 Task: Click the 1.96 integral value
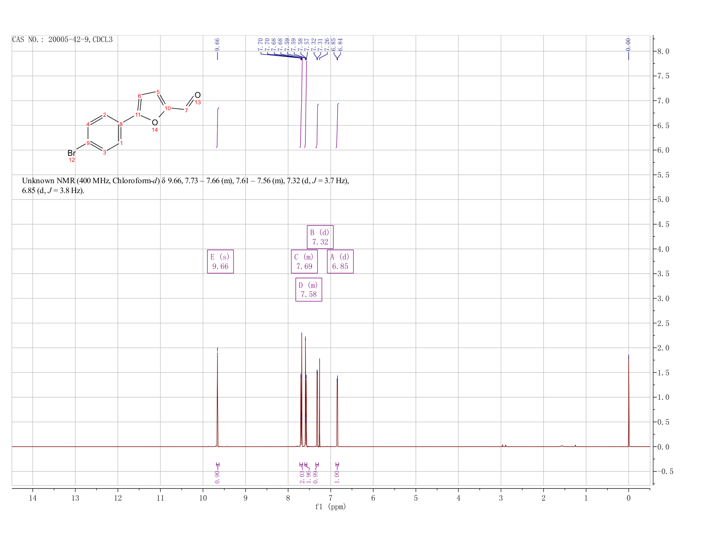[309, 477]
